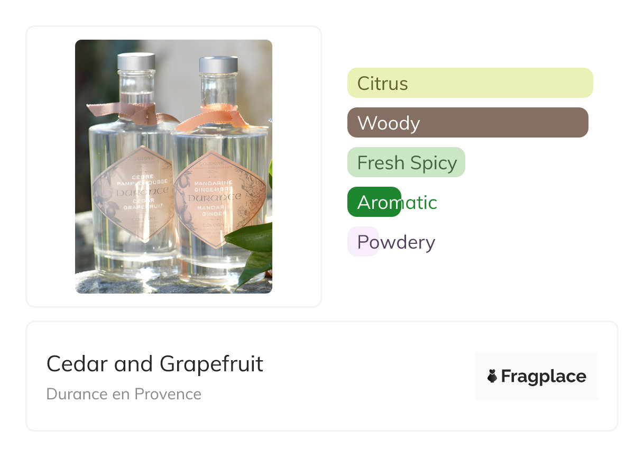Click the peach ribbon on right bottle
644x457 pixels.
click(x=213, y=117)
